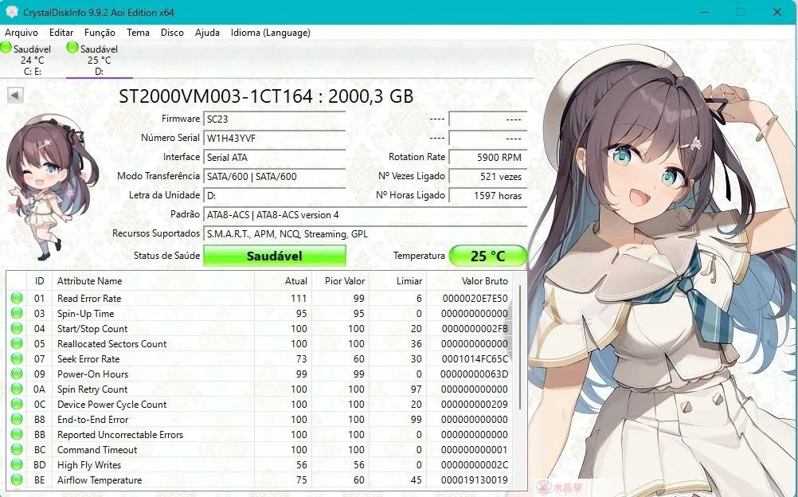Click the 5900 RPM rotation rate field
Screen dimensions: 798x497
pyautogui.click(x=487, y=158)
